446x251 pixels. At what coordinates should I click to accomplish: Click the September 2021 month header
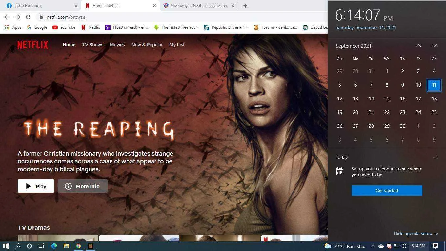tap(354, 46)
